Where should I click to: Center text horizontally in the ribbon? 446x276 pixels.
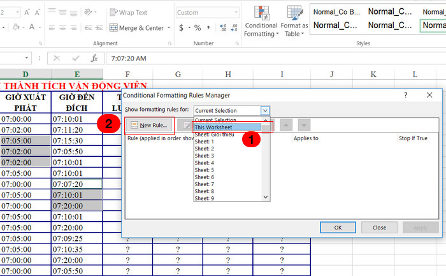pos(62,27)
